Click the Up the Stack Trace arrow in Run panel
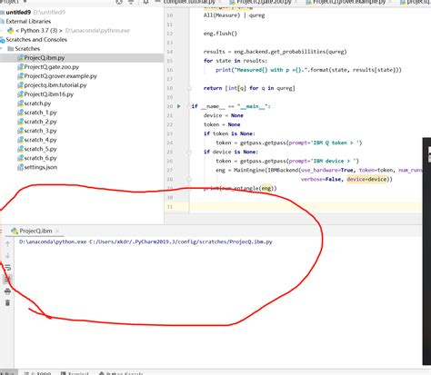Screen dimensions: 431x375 [x=7, y=243]
